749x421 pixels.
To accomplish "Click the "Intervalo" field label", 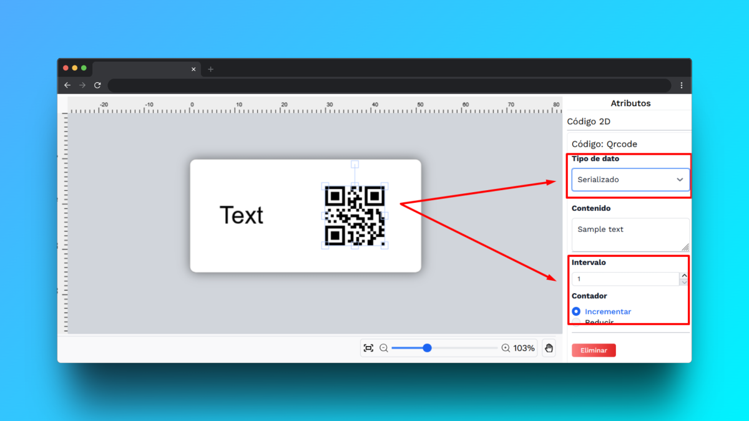I will pyautogui.click(x=589, y=263).
